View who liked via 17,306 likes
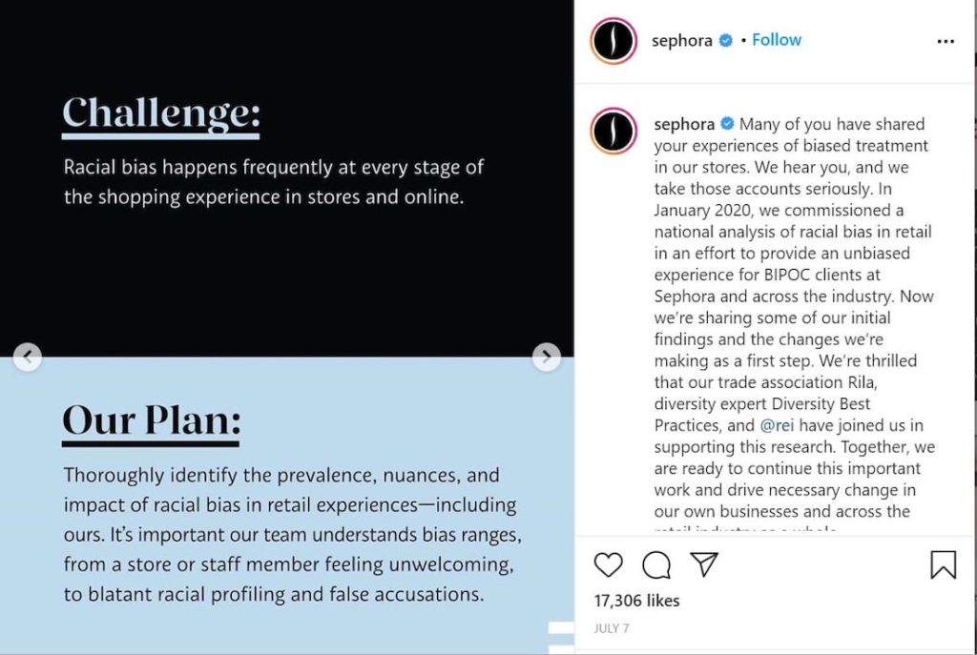 (636, 601)
